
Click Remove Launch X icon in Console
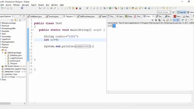(156, 20)
